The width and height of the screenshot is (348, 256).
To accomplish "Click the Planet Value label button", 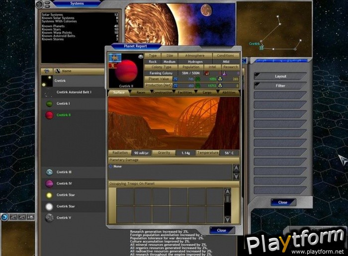I will (159, 79).
